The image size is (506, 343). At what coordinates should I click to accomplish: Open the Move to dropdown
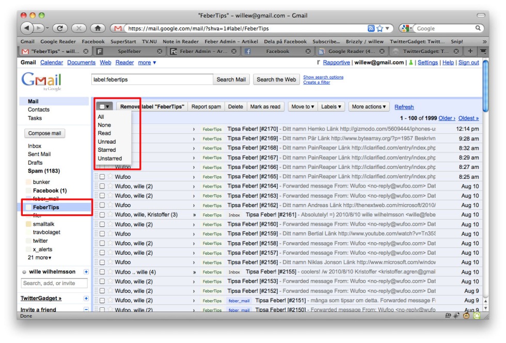[302, 107]
